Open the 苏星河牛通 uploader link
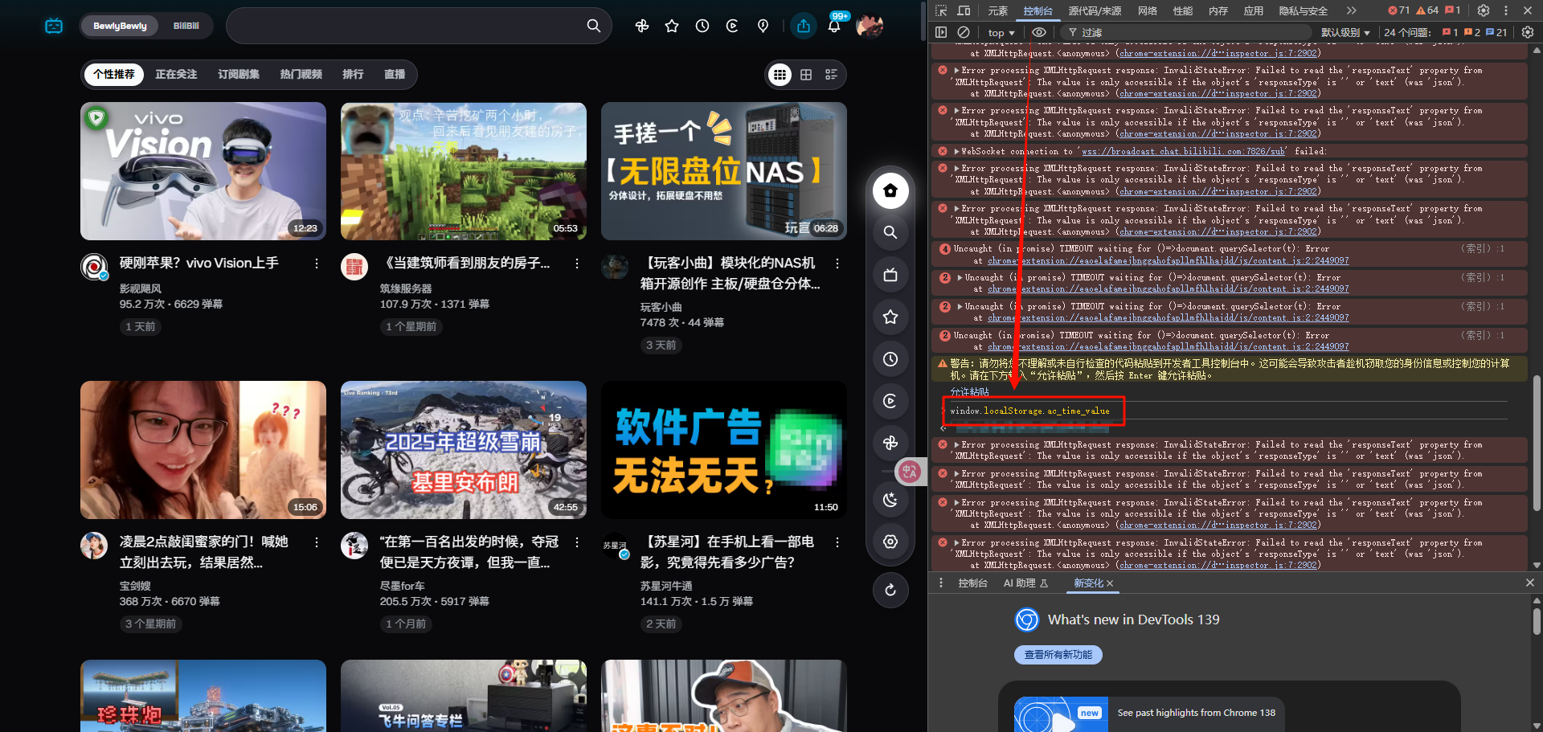Viewport: 1543px width, 732px height. pyautogui.click(x=666, y=586)
